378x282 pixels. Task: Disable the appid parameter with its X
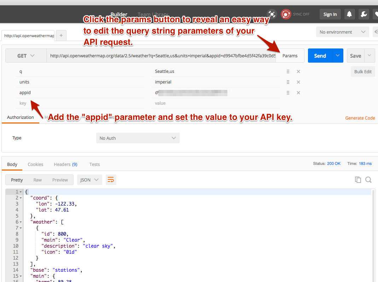[x=298, y=92]
